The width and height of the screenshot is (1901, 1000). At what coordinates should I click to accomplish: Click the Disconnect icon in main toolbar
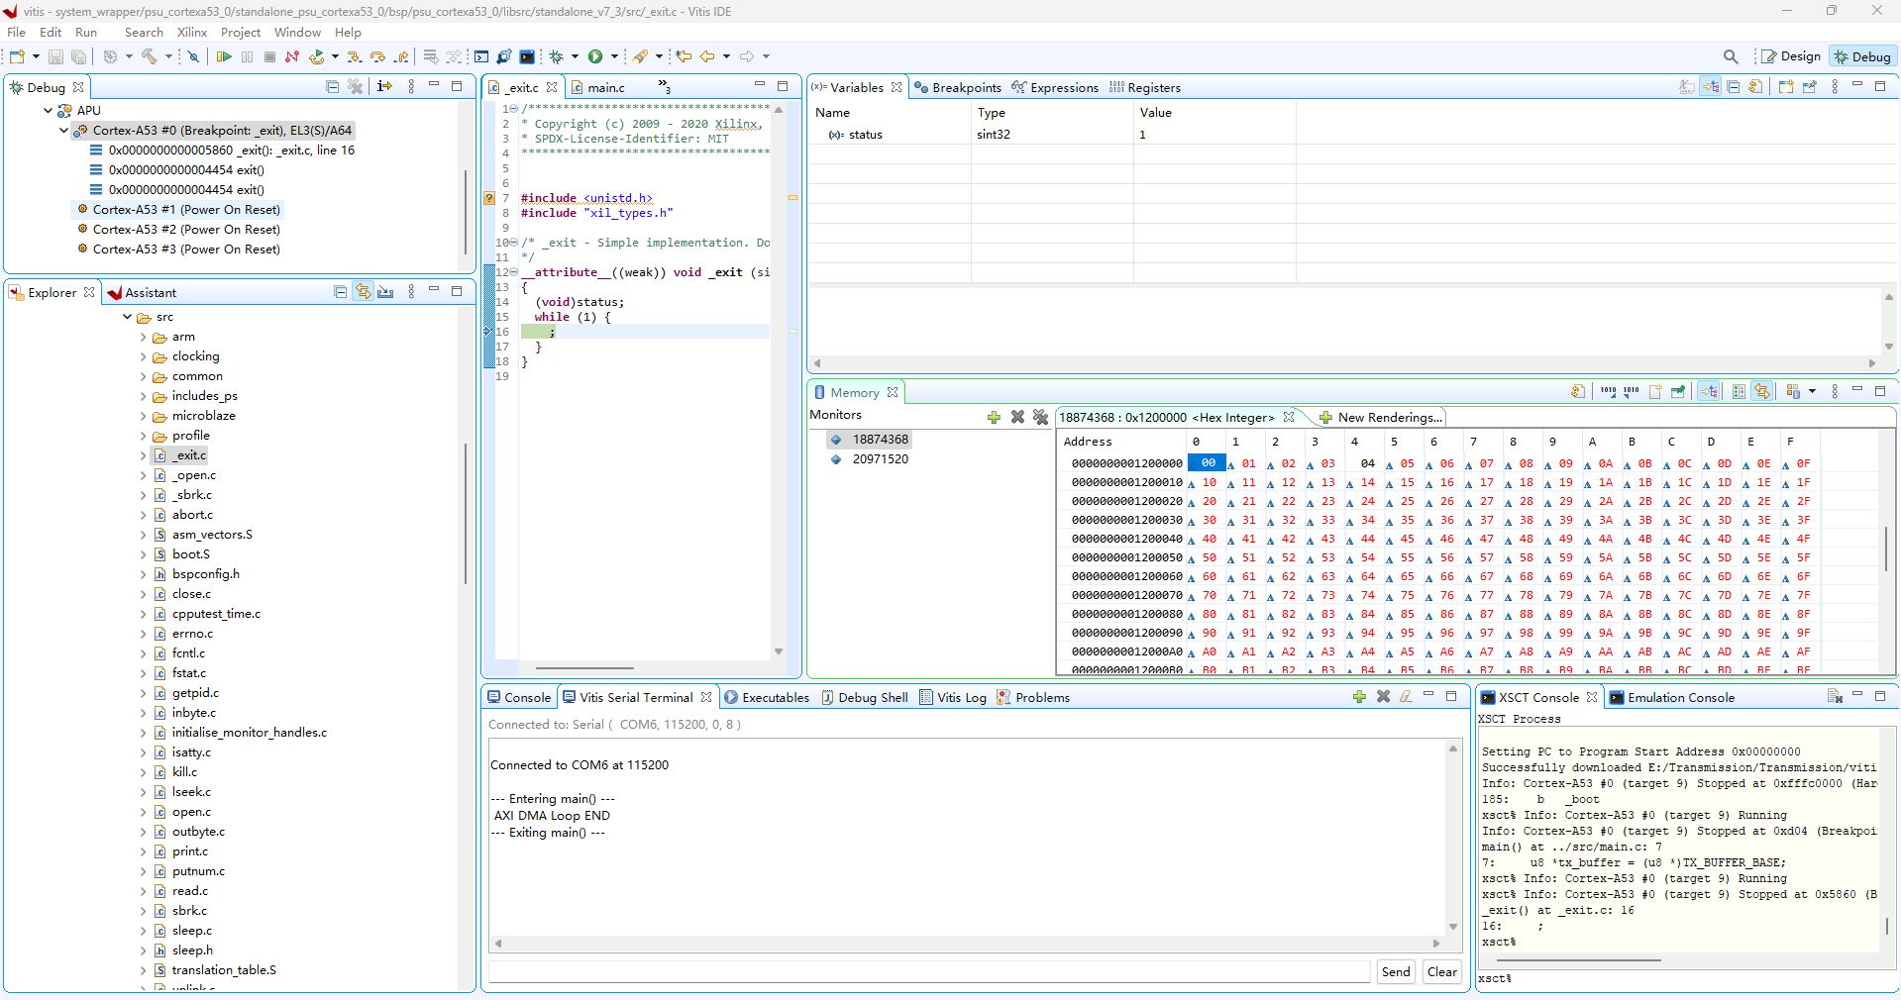point(292,56)
